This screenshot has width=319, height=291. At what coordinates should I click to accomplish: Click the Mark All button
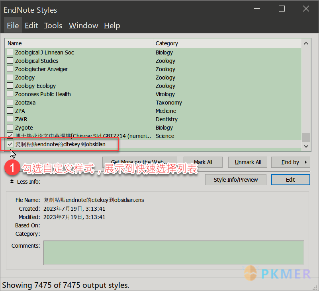pyautogui.click(x=203, y=162)
